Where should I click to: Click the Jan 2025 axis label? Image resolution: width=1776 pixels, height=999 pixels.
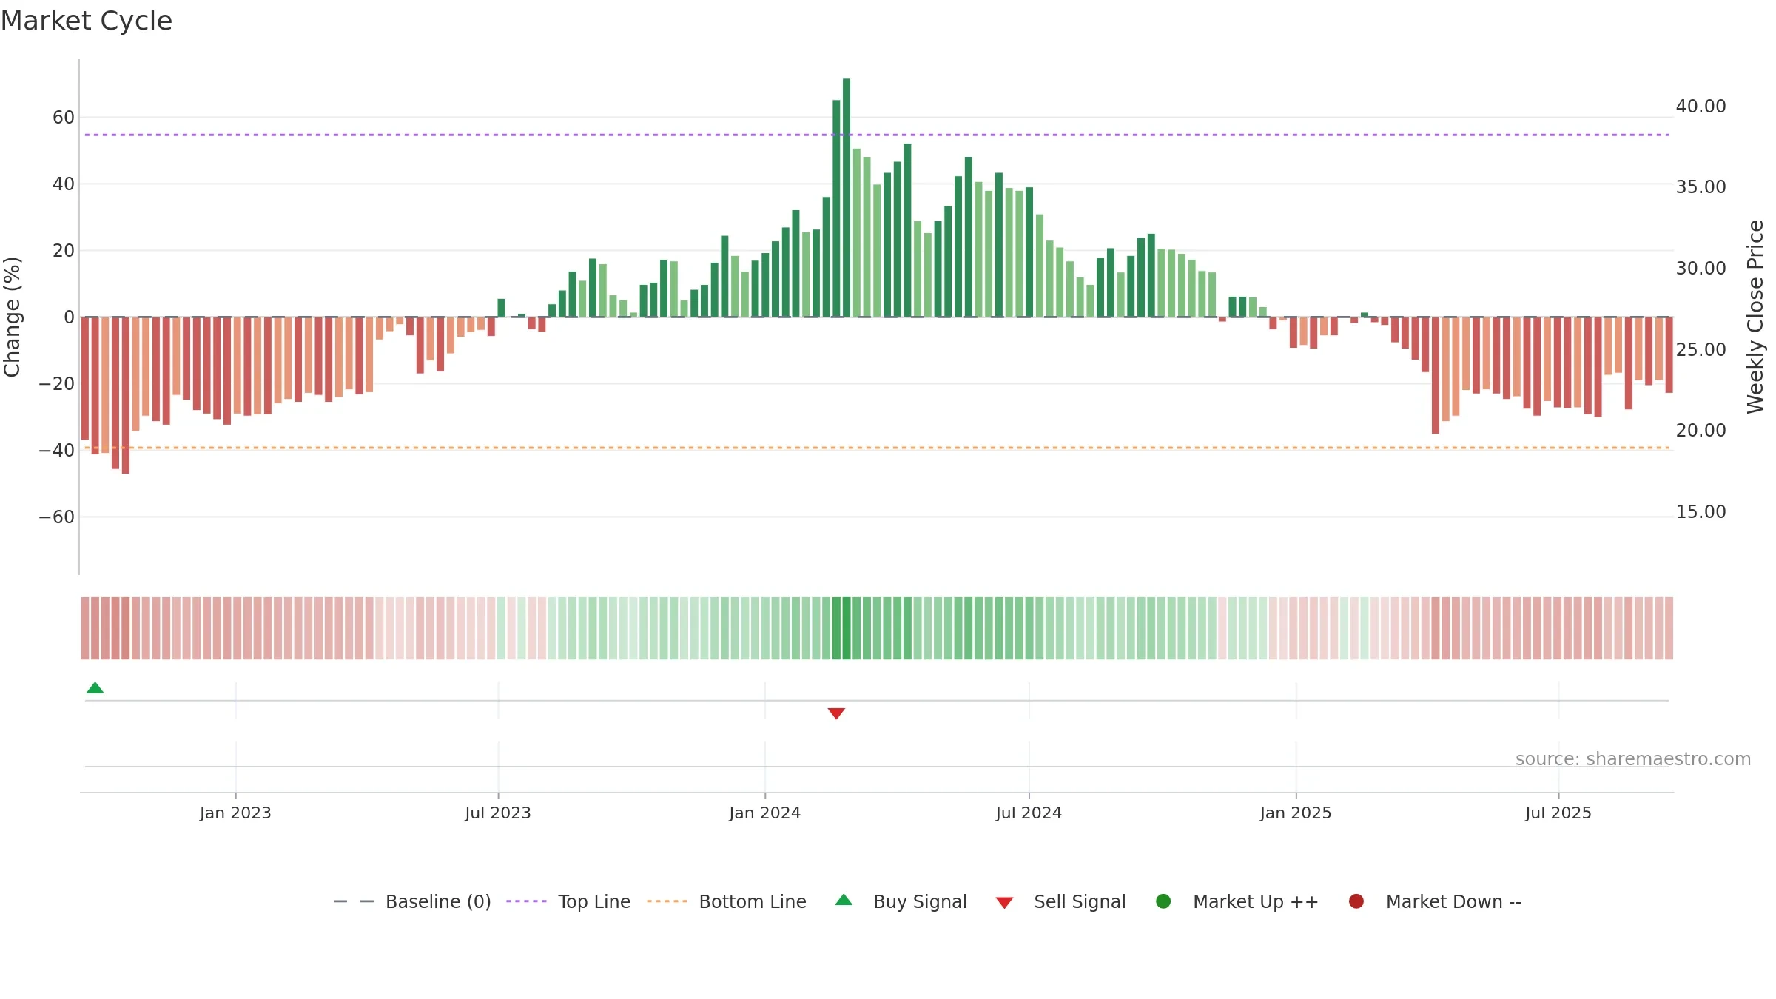[x=1296, y=813]
